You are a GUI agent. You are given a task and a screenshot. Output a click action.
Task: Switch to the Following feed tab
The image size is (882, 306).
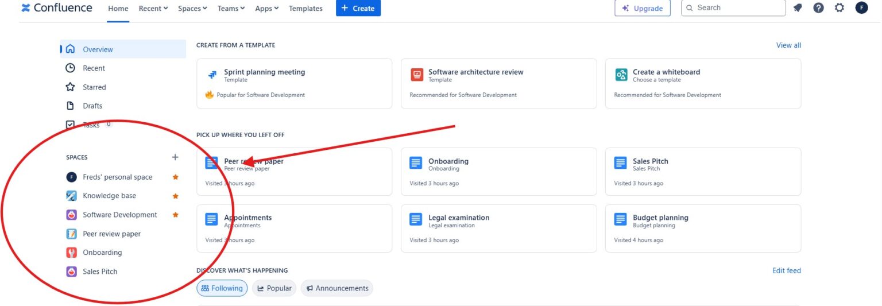pos(222,288)
